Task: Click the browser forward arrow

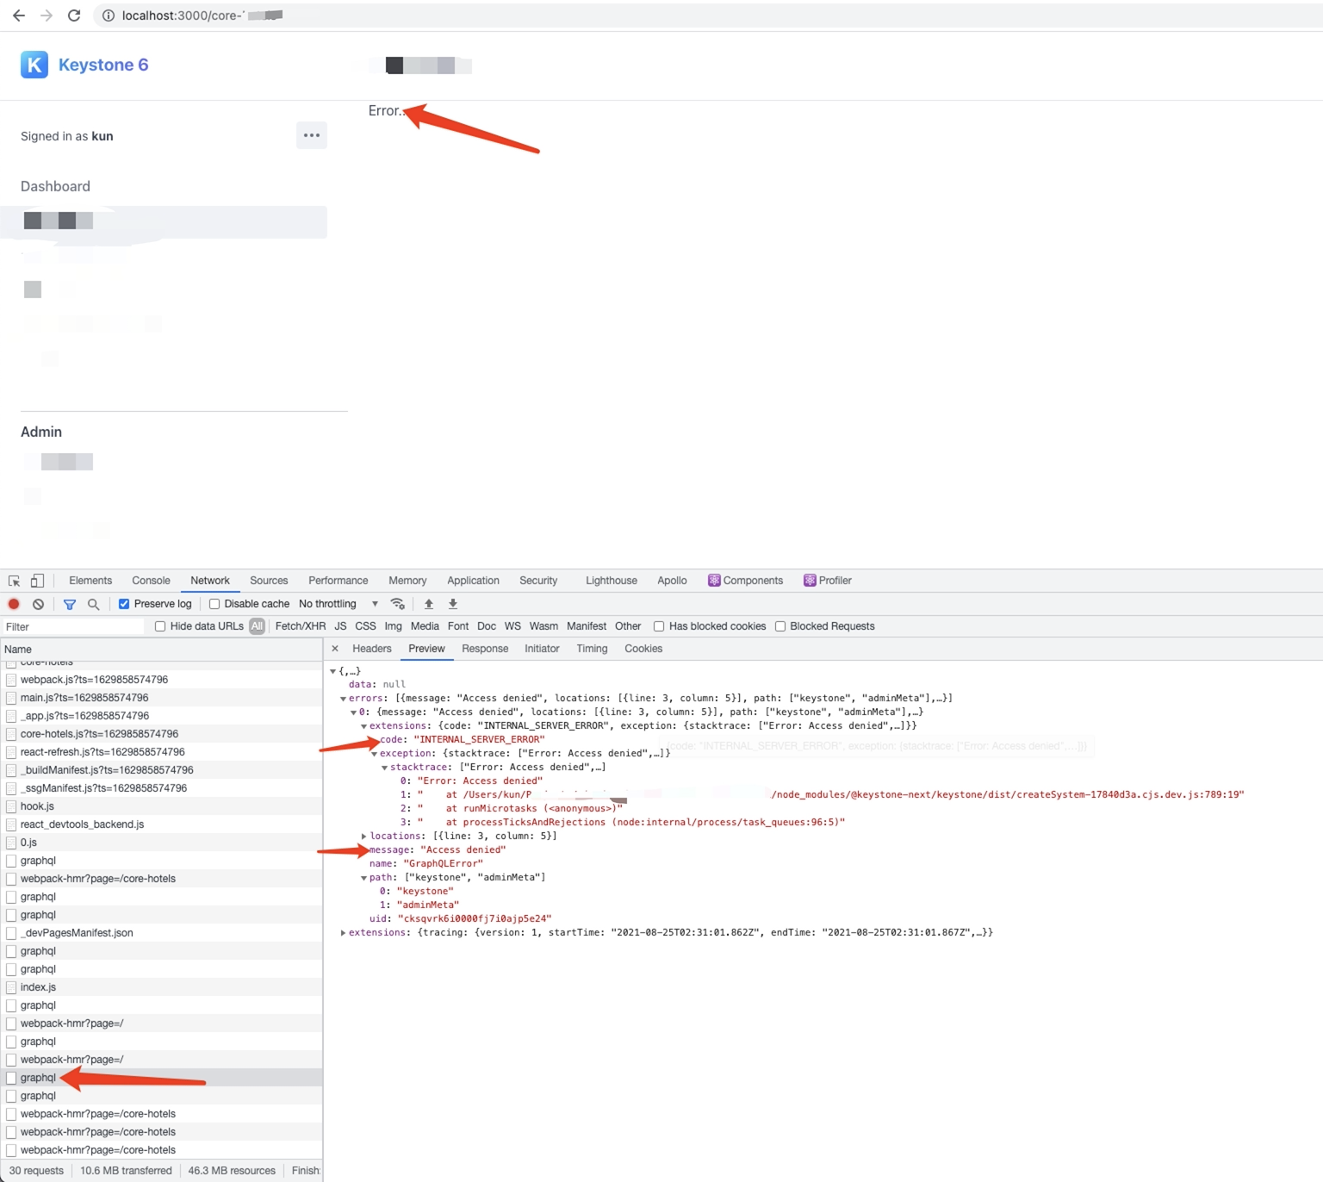Action: pos(46,16)
